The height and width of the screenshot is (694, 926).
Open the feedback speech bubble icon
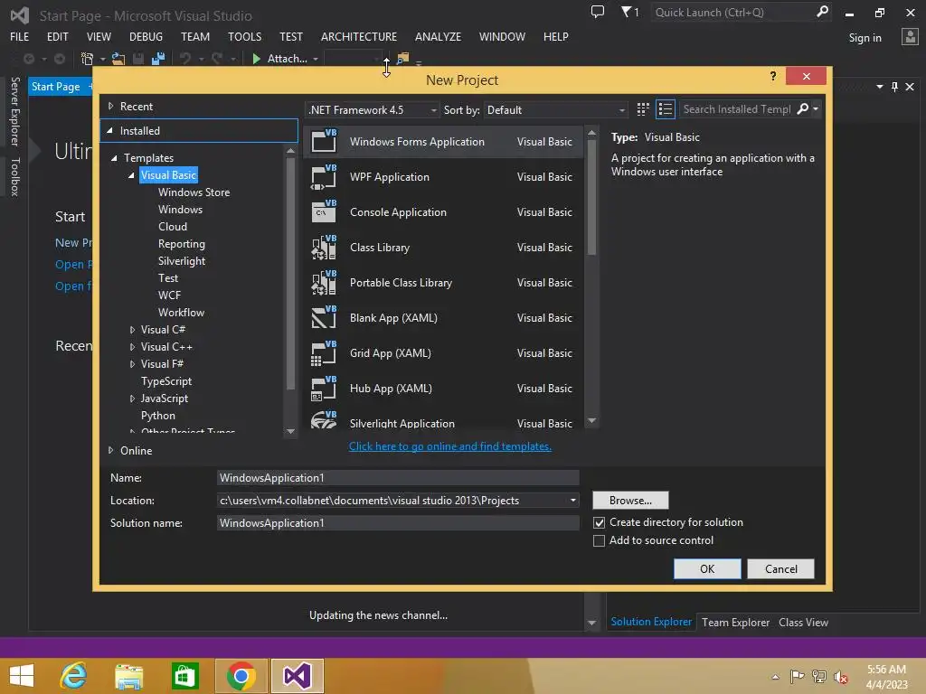(x=598, y=12)
